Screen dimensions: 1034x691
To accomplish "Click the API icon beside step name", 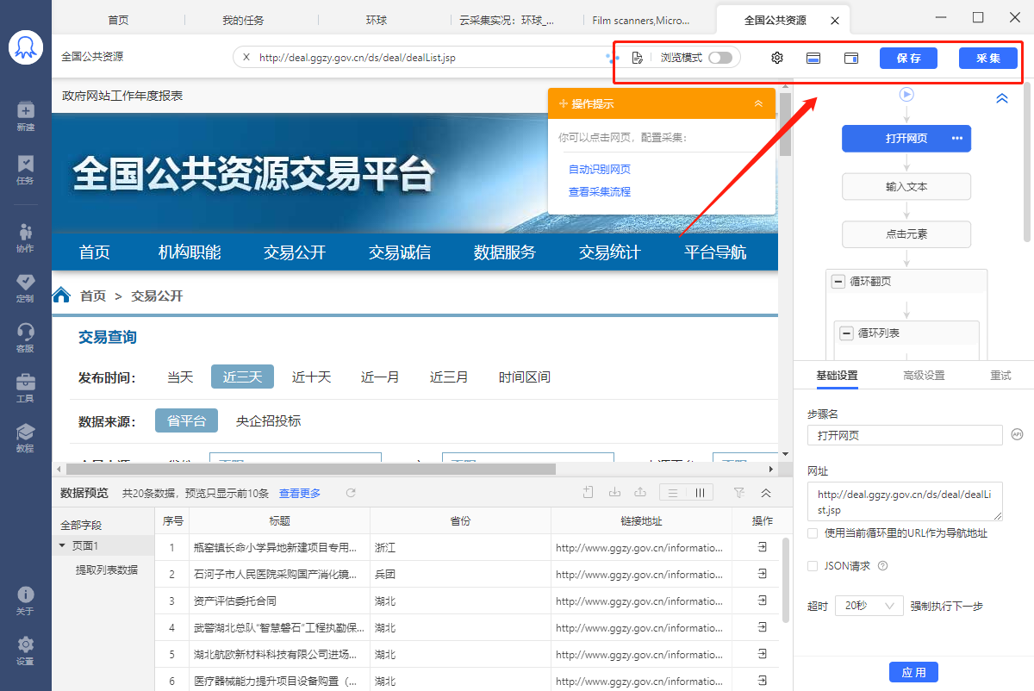I will 1017,434.
